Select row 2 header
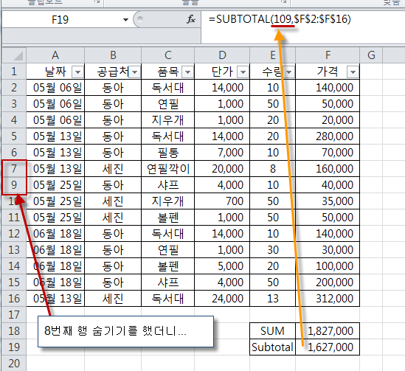The width and height of the screenshot is (405, 371). coord(14,88)
